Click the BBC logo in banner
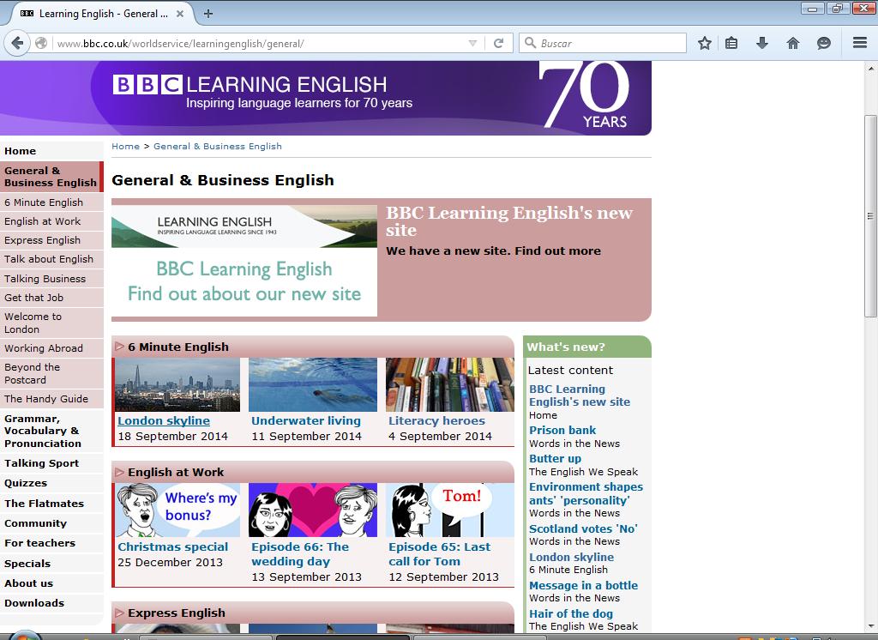Screen dimensions: 878x640 click(147, 85)
